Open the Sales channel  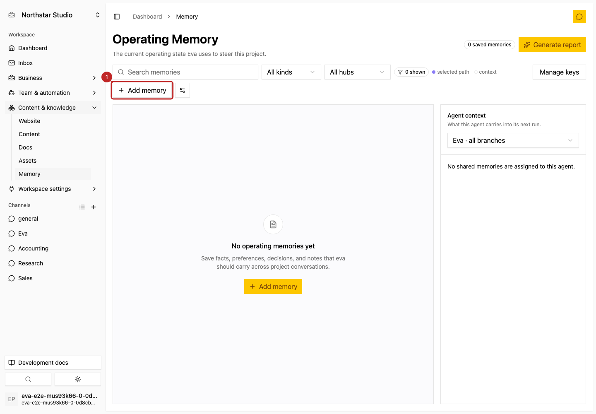pyautogui.click(x=53, y=278)
